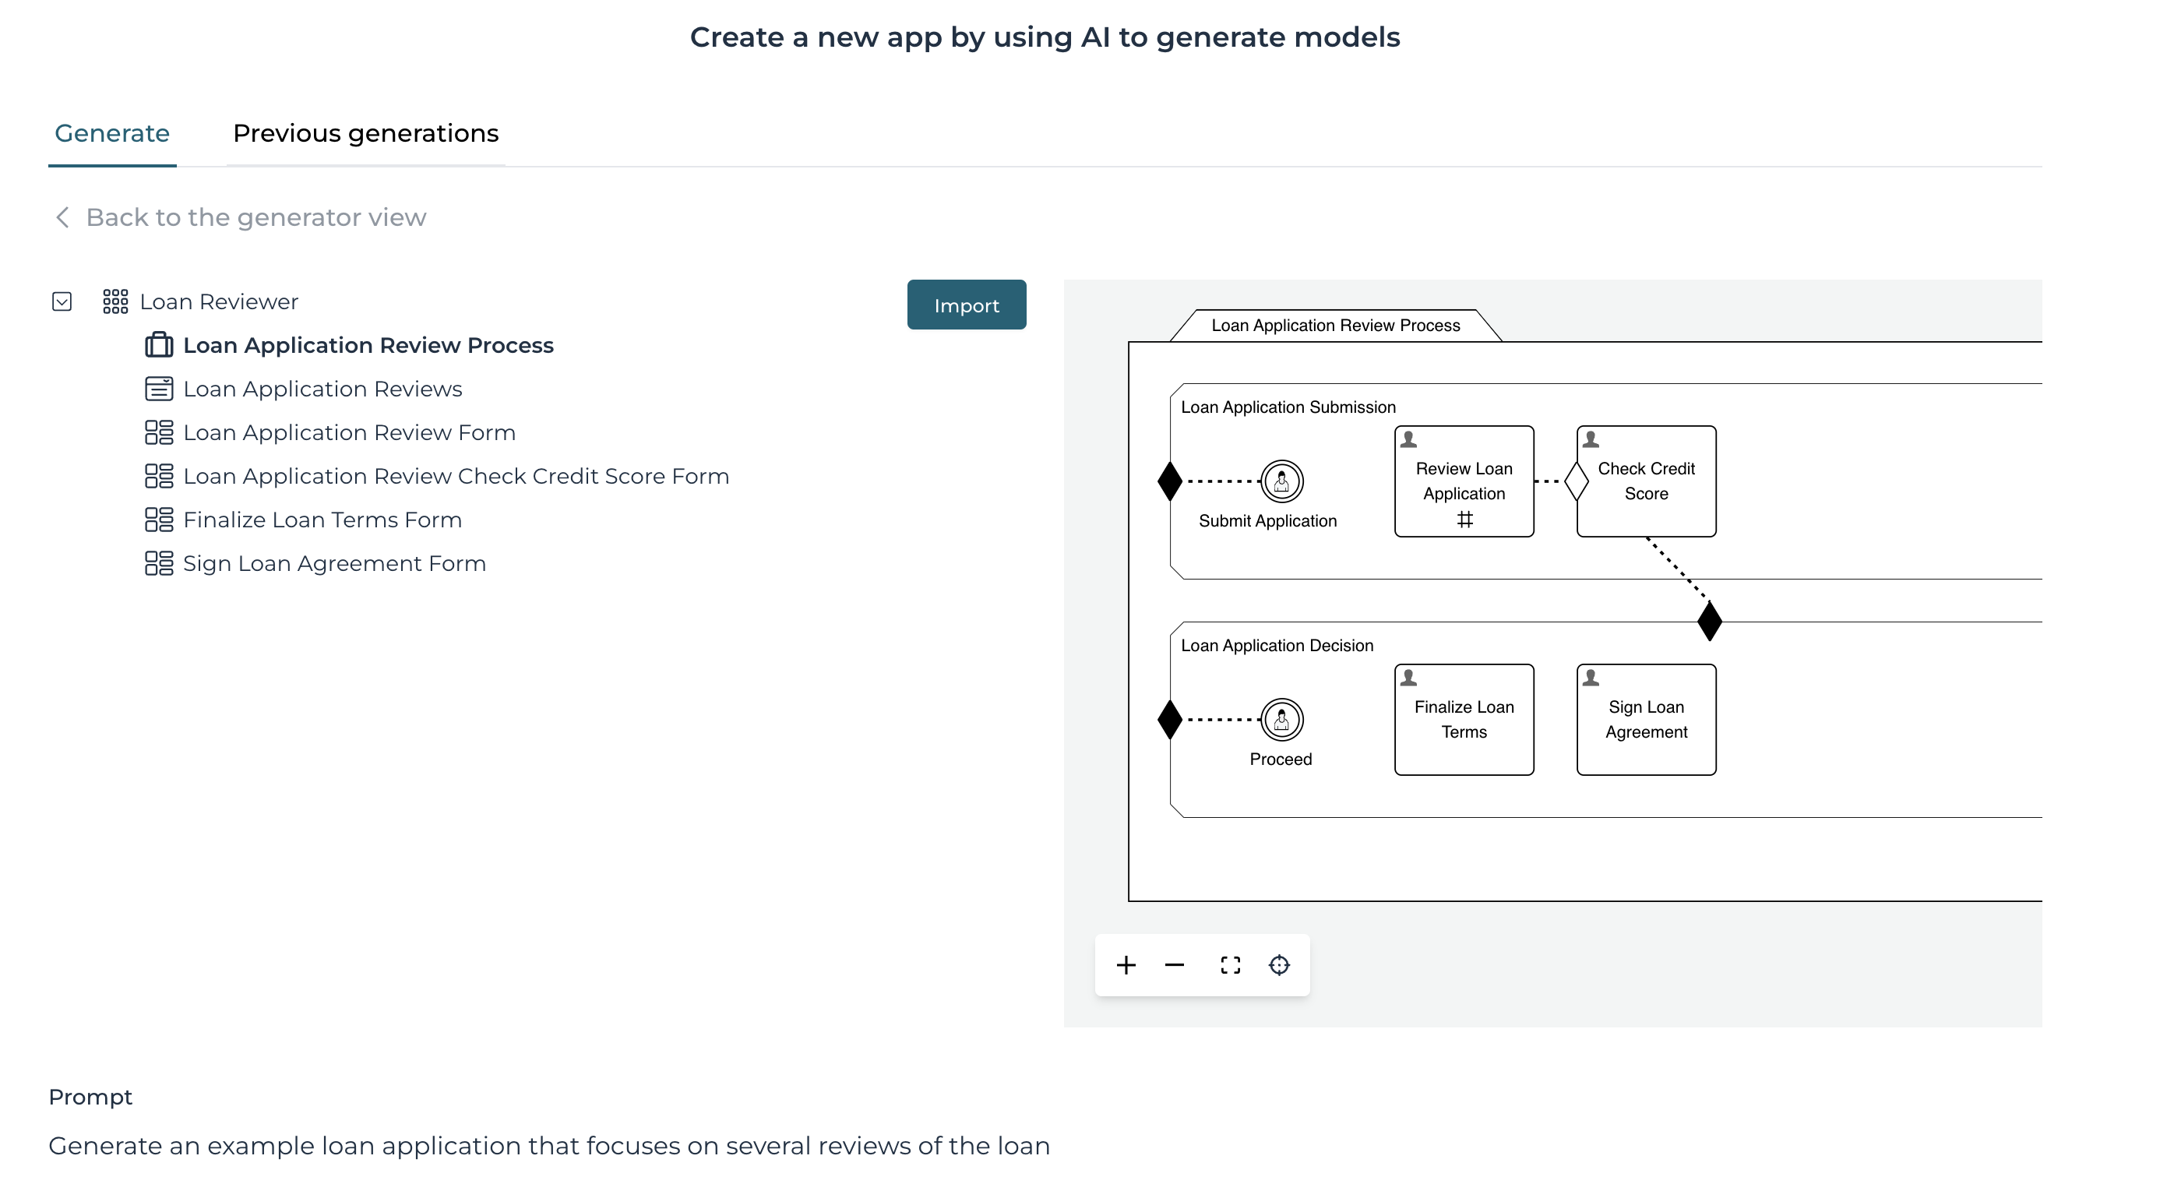Zoom out the diagram with minus icon
Screen dimensions: 2167x1198
[1175, 965]
